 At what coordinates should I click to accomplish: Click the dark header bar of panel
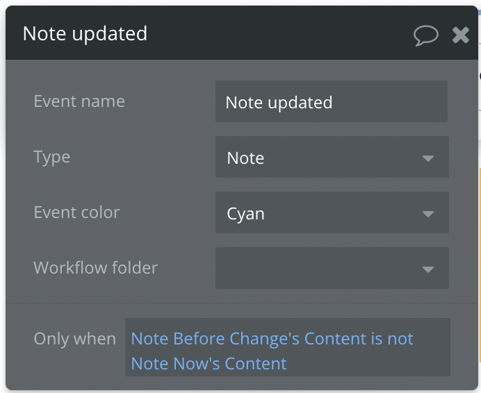point(278,33)
